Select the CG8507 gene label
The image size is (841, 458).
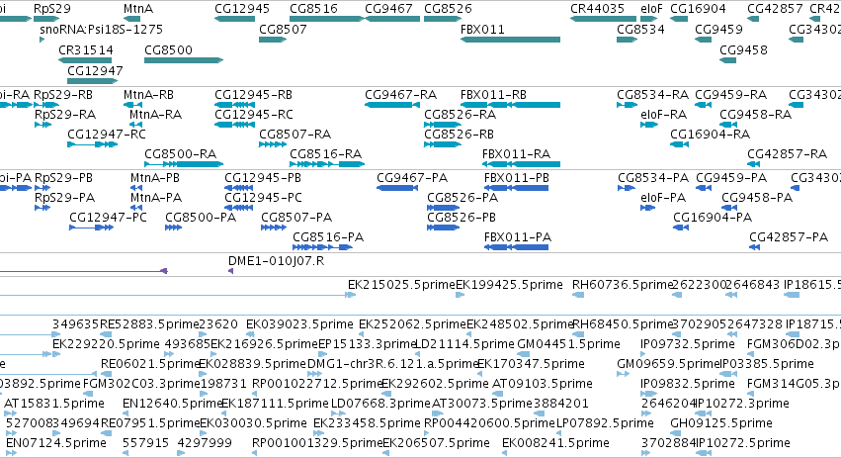[x=283, y=30]
